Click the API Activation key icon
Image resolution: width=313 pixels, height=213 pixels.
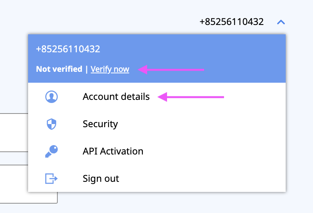[51, 151]
